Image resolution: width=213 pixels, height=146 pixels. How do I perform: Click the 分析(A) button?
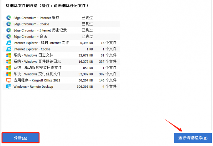click(20, 138)
